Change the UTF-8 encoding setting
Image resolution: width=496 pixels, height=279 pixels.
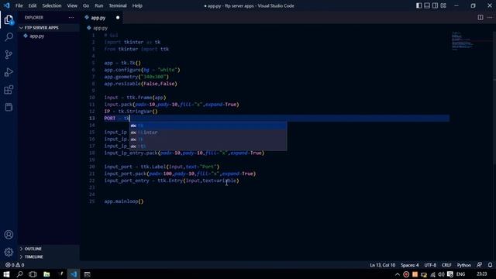[430, 265]
